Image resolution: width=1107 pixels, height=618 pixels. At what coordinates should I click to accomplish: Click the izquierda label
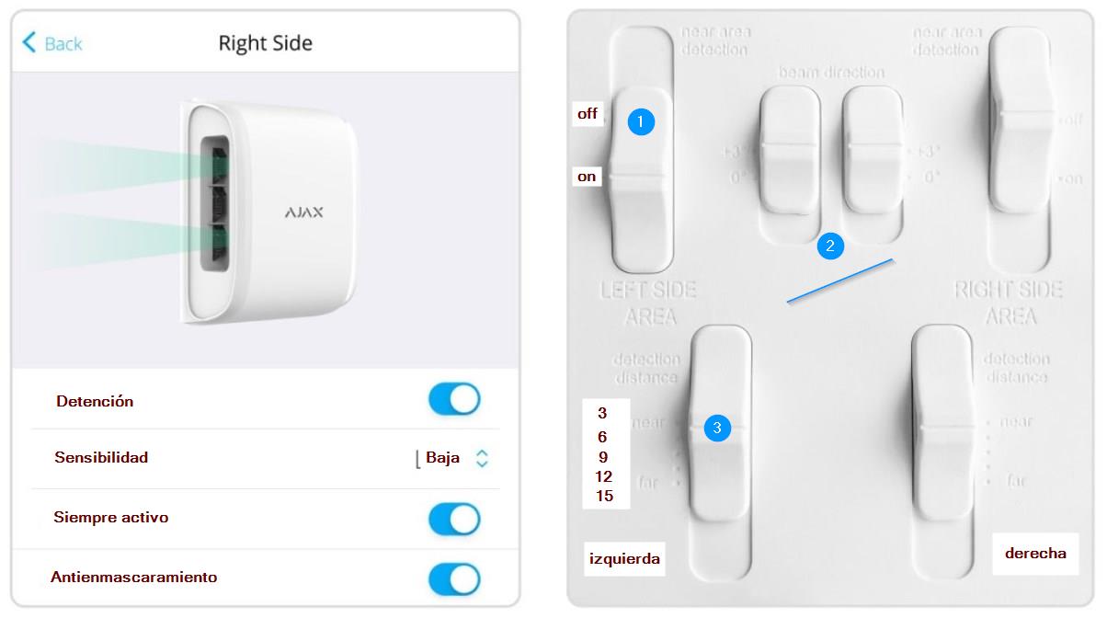click(x=624, y=558)
